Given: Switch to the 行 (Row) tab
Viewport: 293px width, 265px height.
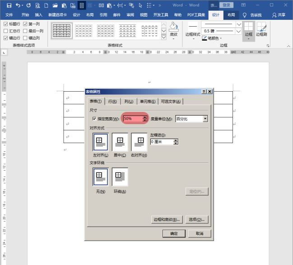Looking at the screenshot, I should click(112, 102).
